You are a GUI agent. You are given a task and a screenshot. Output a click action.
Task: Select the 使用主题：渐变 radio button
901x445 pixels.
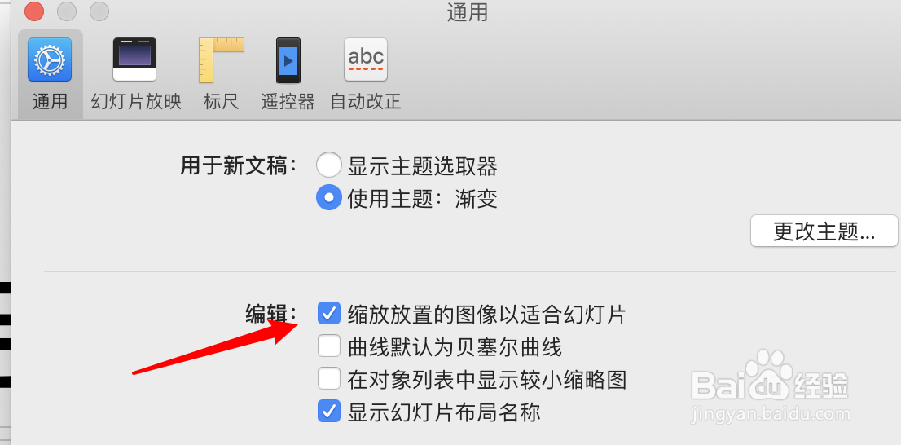(328, 198)
